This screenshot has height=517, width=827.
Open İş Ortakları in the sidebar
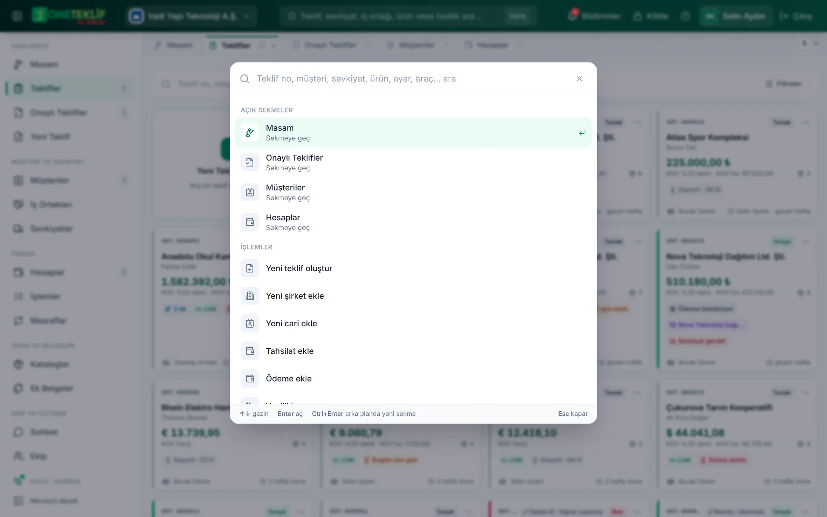70,205
